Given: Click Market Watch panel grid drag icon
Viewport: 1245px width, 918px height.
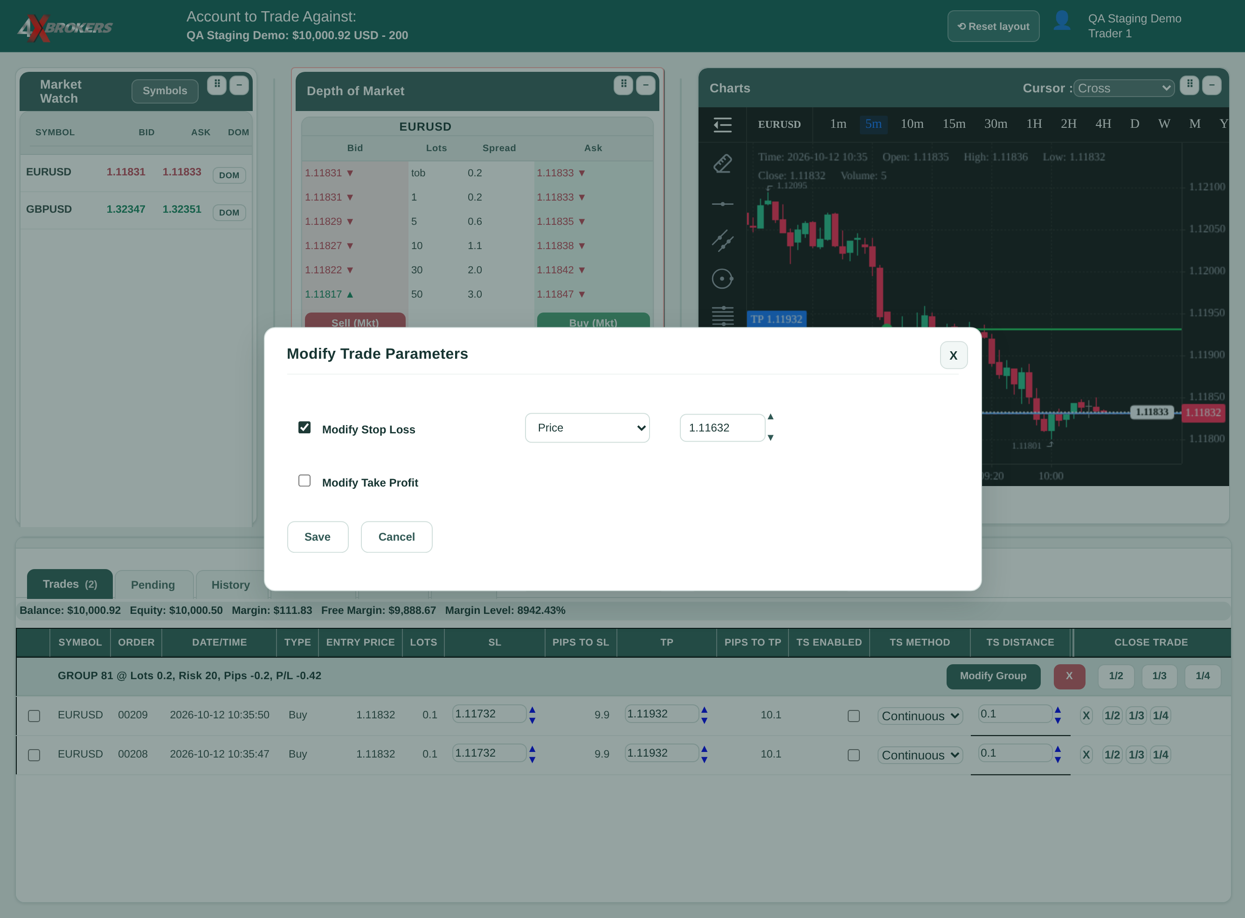Looking at the screenshot, I should (x=217, y=84).
